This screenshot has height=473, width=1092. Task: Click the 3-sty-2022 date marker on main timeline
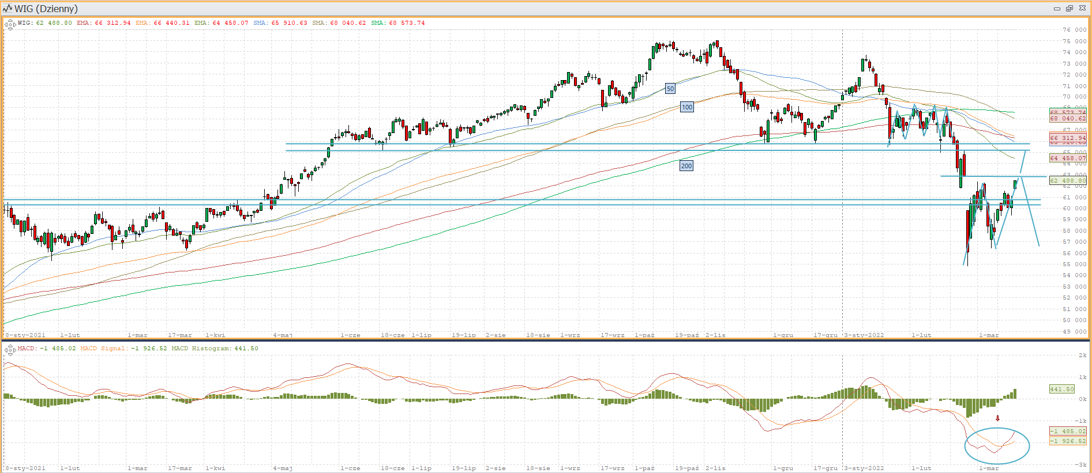(x=864, y=335)
